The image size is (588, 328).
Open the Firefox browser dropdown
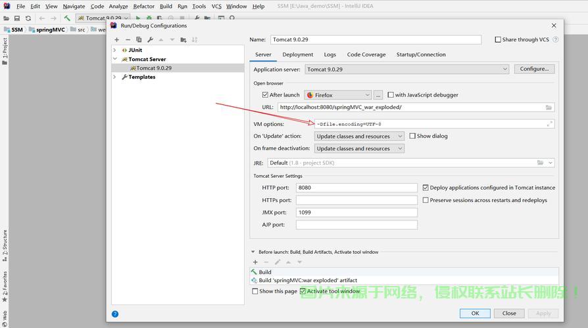pyautogui.click(x=338, y=95)
